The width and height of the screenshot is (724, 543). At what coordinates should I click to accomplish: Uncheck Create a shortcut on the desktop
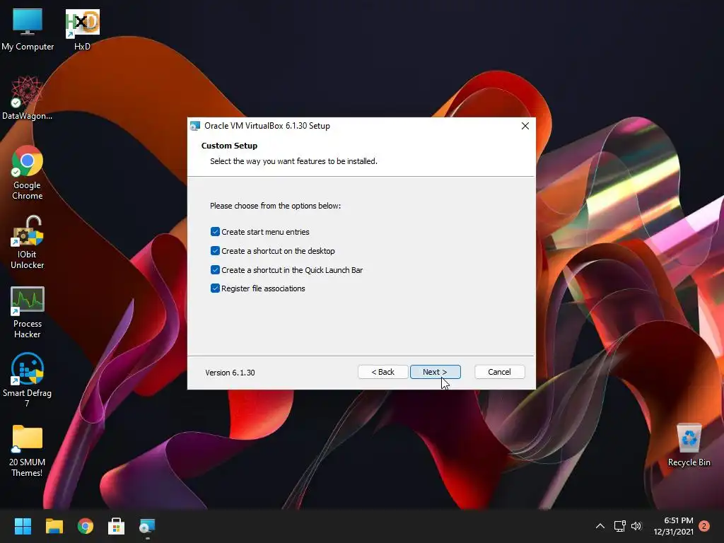point(215,251)
